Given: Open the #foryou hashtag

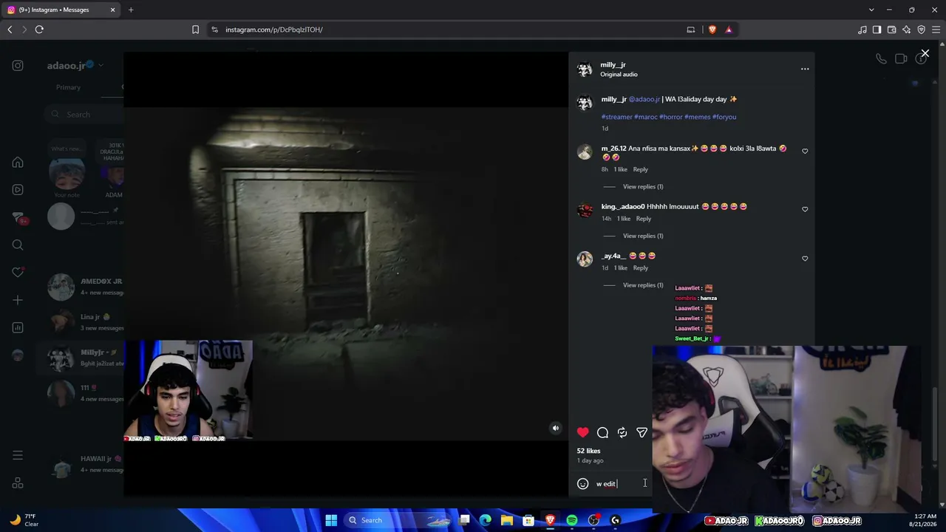Looking at the screenshot, I should click(724, 117).
